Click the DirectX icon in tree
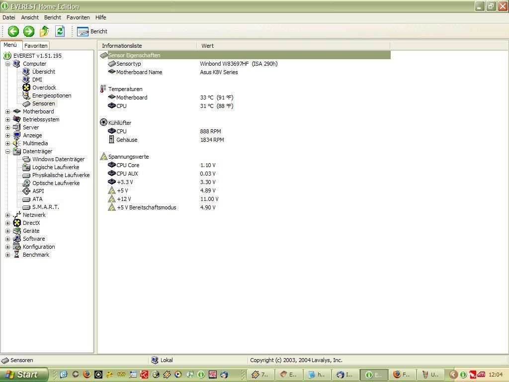509x382 pixels. (x=17, y=223)
